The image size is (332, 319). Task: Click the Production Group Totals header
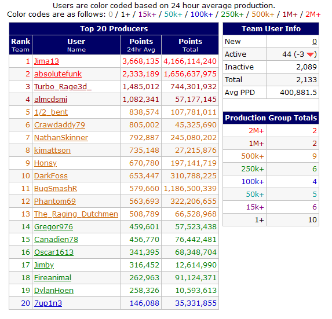click(271, 118)
